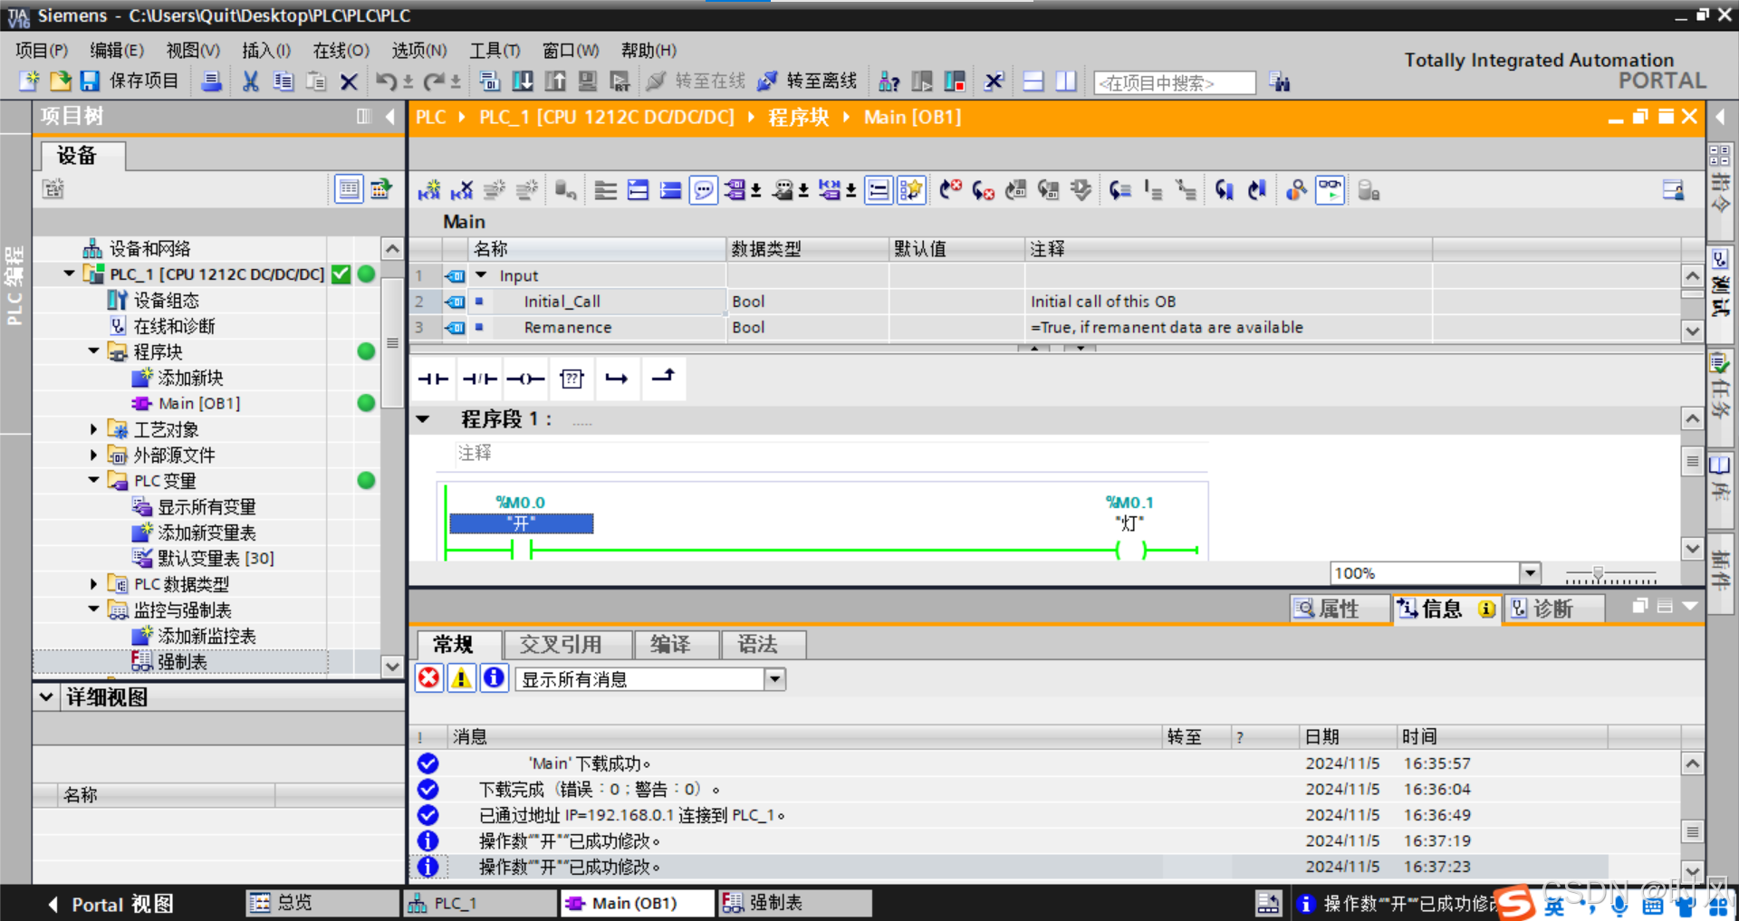This screenshot has height=921, width=1739.
Task: Expand the 外部源文件 folder
Action: point(94,455)
